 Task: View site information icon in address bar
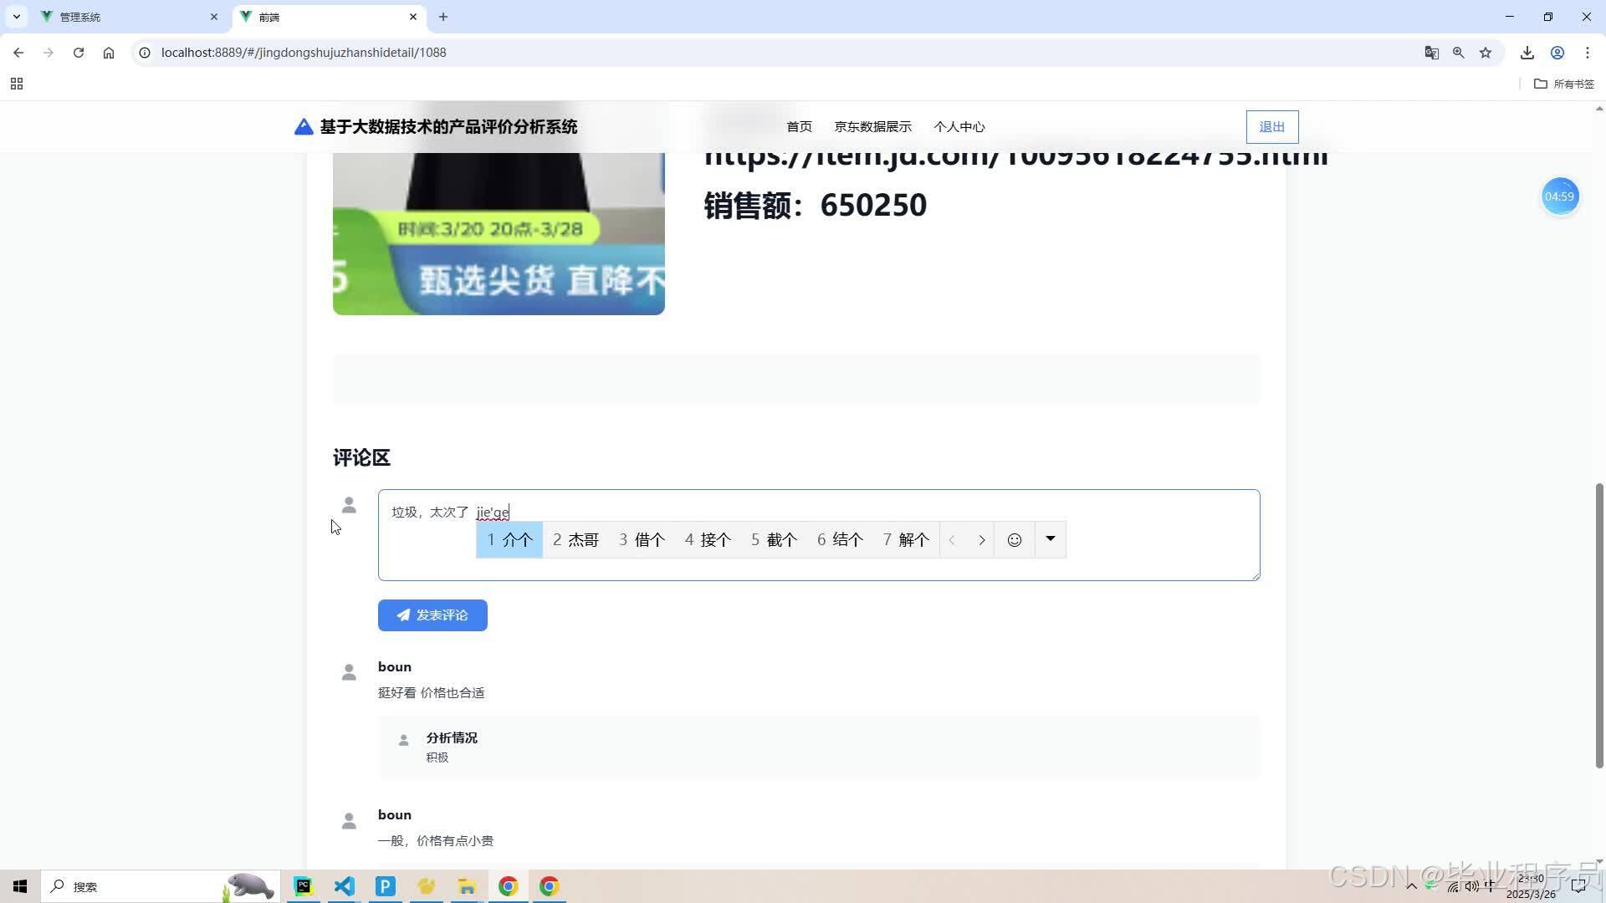[x=145, y=52]
